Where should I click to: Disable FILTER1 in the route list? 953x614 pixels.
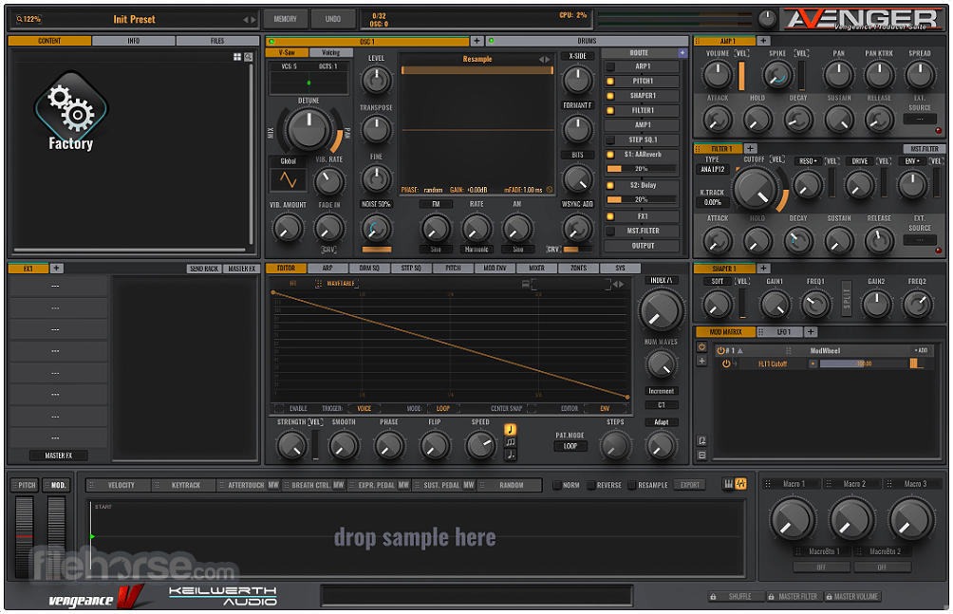coord(610,111)
